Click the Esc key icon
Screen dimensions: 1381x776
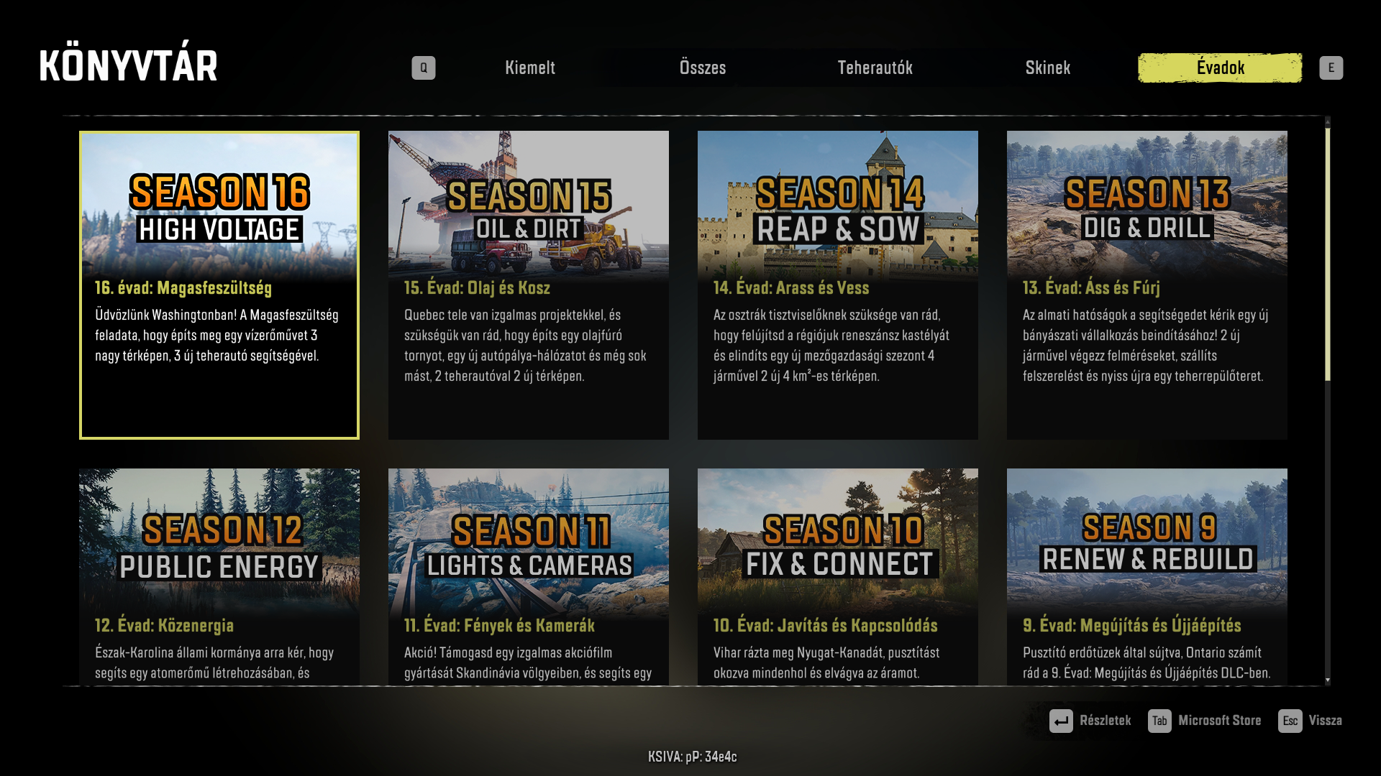pos(1290,721)
